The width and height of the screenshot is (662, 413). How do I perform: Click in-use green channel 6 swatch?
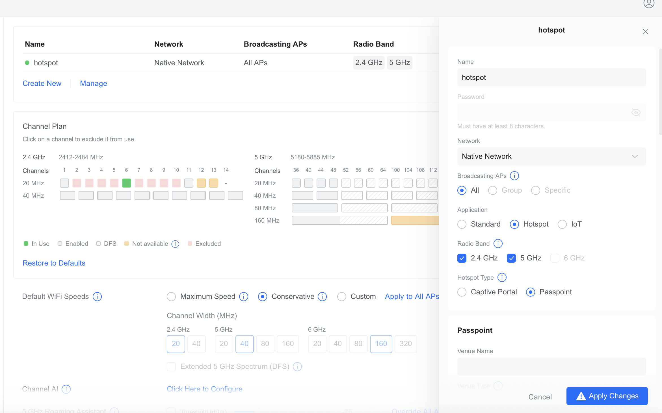click(x=126, y=183)
